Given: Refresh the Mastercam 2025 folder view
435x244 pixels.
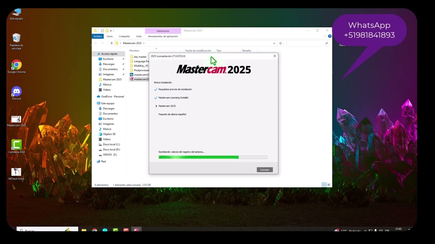Looking at the screenshot, I should pos(280,43).
